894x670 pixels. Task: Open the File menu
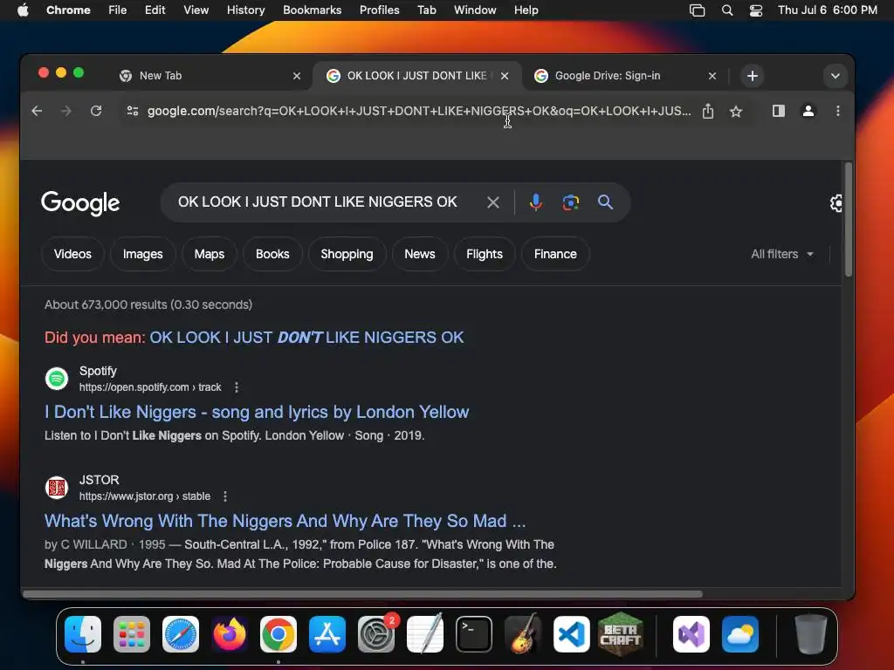[118, 10]
